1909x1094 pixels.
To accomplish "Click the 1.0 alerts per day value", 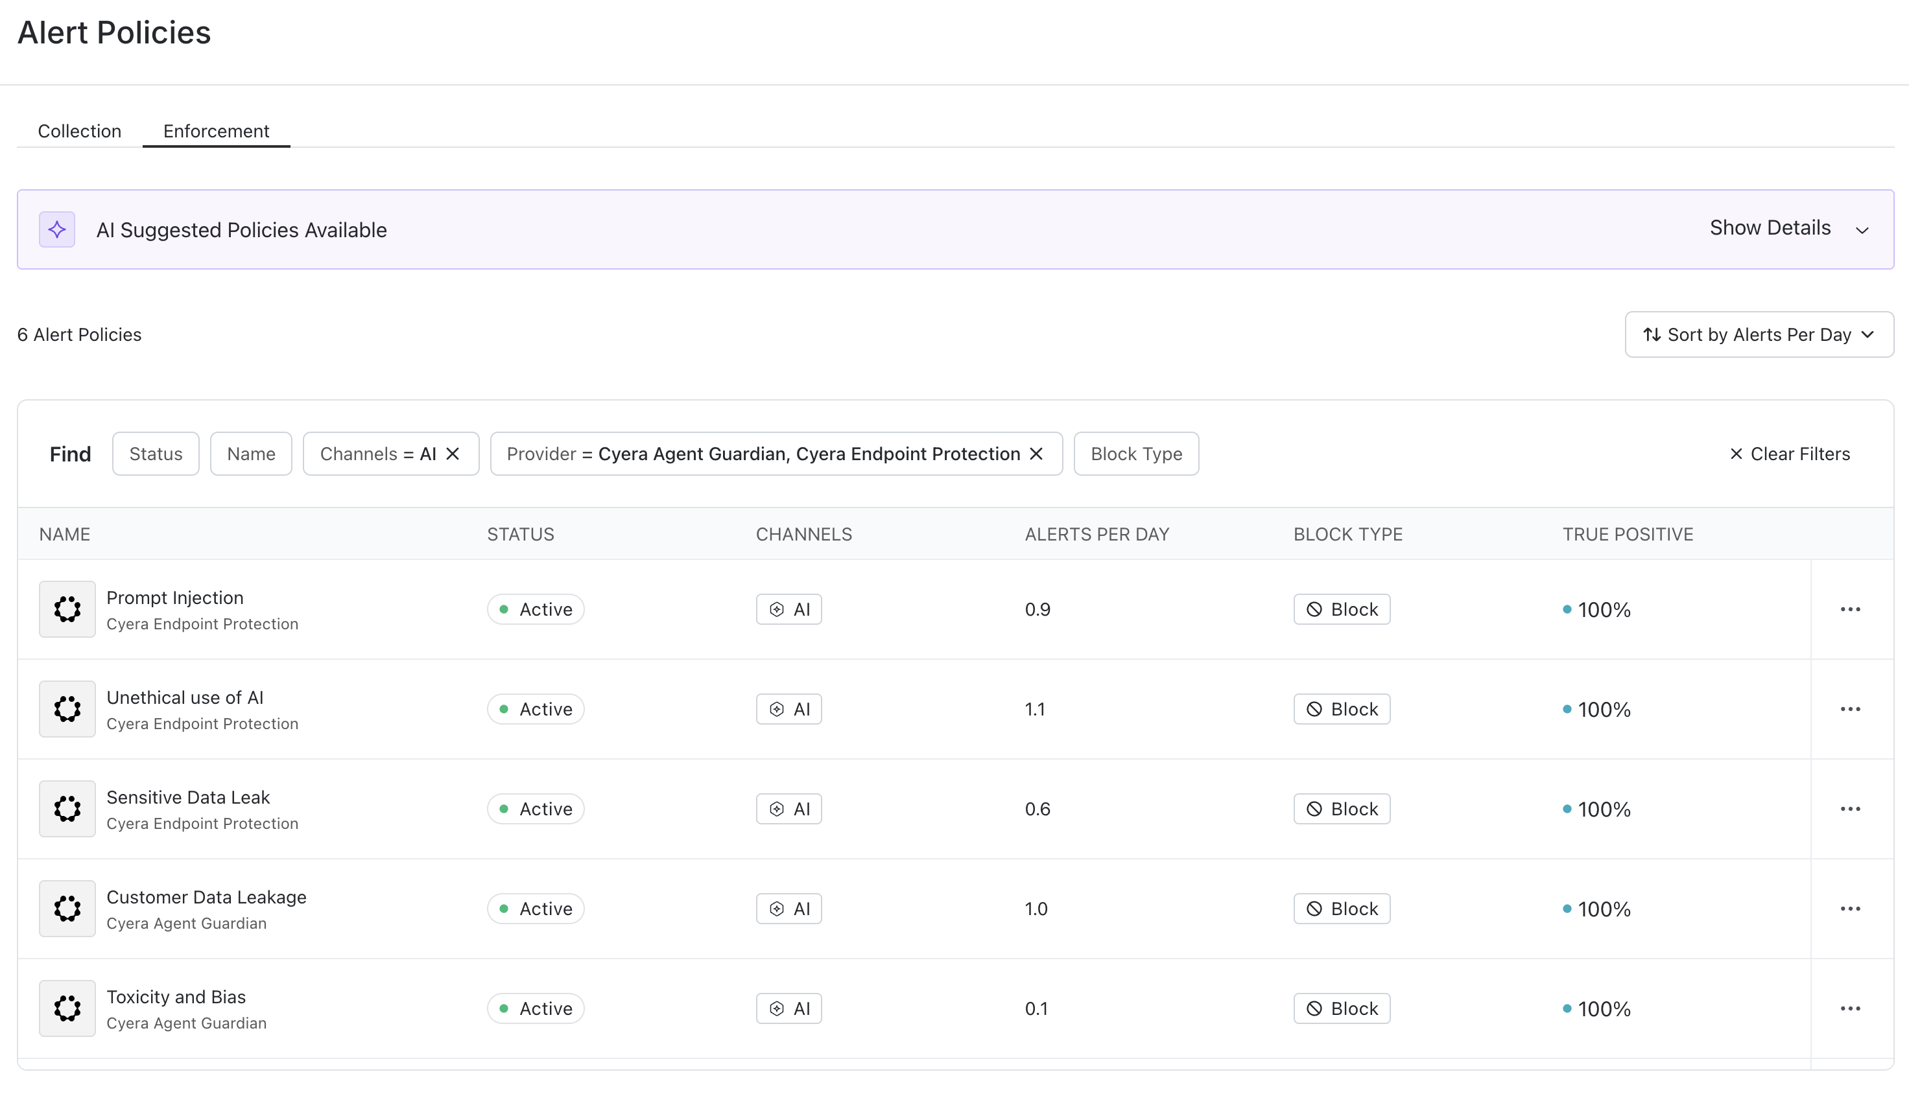I will click(x=1036, y=909).
